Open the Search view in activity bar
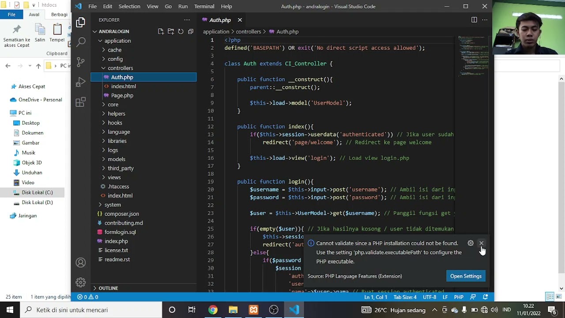Screen dimensions: 565x318 pyautogui.click(x=80, y=42)
